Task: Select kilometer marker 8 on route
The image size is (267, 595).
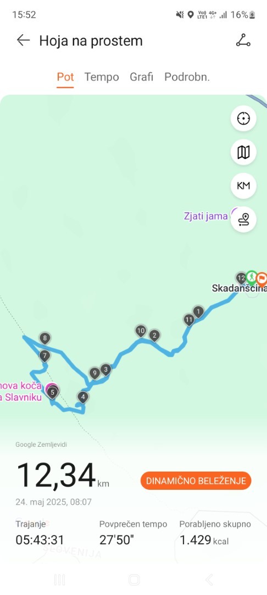Action: [x=45, y=338]
